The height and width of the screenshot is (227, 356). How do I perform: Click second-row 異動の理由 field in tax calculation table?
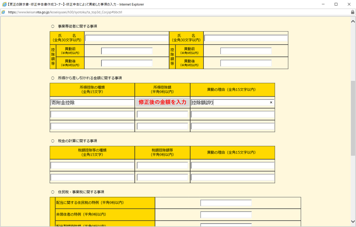[233, 177]
